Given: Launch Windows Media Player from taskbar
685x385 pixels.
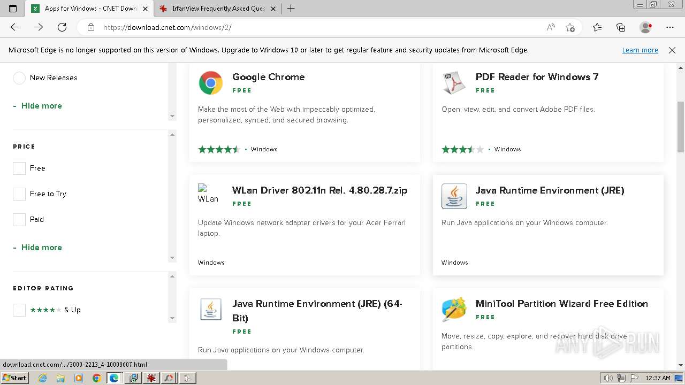Looking at the screenshot, I should tap(79, 378).
